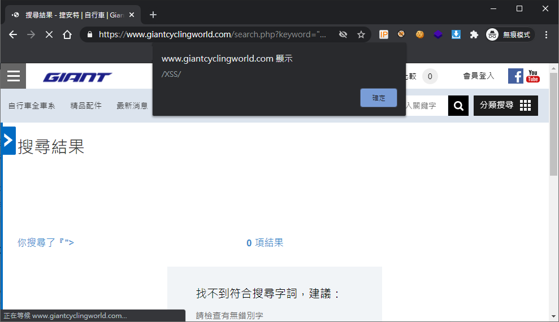Go to the browser home page
Screen dimensions: 559x322
(x=67, y=34)
